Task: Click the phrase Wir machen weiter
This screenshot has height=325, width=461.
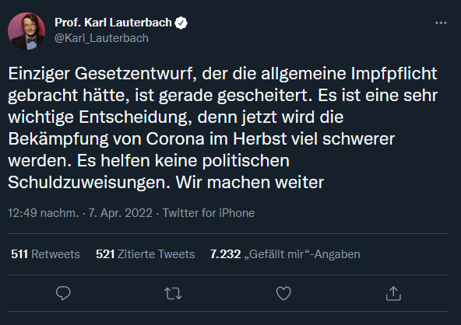Action: click(x=250, y=183)
